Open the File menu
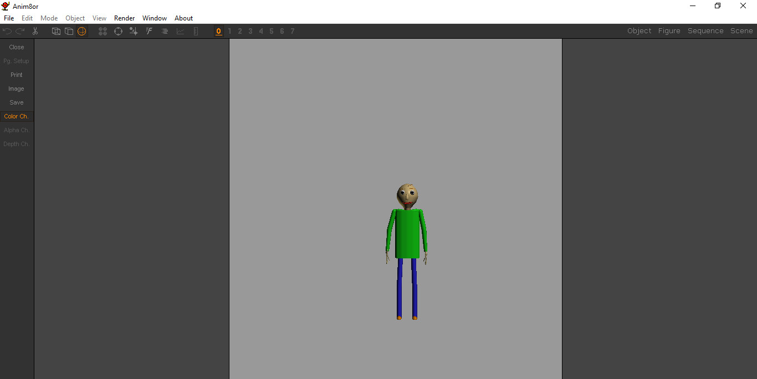The height and width of the screenshot is (379, 757). click(x=8, y=18)
